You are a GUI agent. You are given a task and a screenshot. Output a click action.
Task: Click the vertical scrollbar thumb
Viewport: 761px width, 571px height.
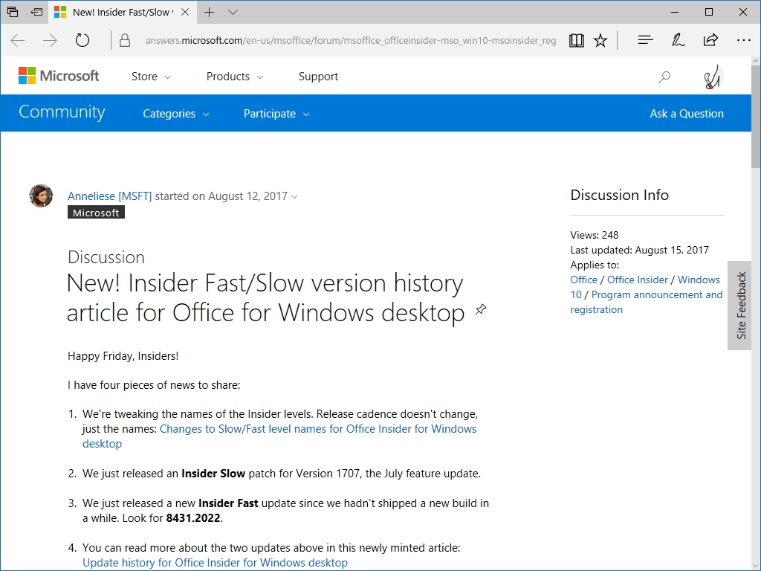coord(756,117)
